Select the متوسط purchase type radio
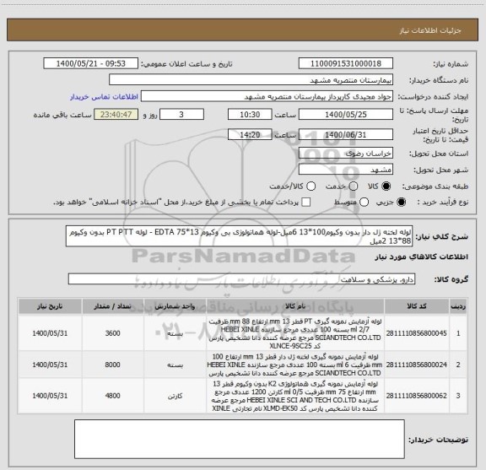 (x=364, y=203)
